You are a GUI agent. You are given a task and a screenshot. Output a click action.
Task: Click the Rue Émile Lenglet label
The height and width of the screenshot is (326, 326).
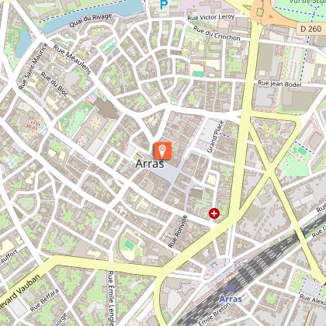click(x=111, y=298)
